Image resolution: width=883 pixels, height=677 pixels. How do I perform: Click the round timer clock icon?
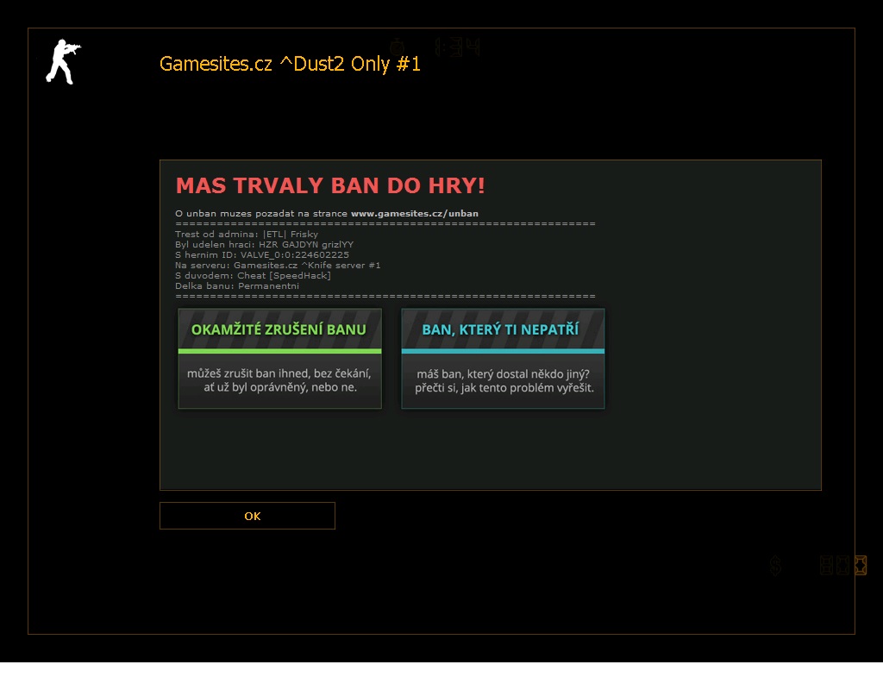tap(398, 47)
